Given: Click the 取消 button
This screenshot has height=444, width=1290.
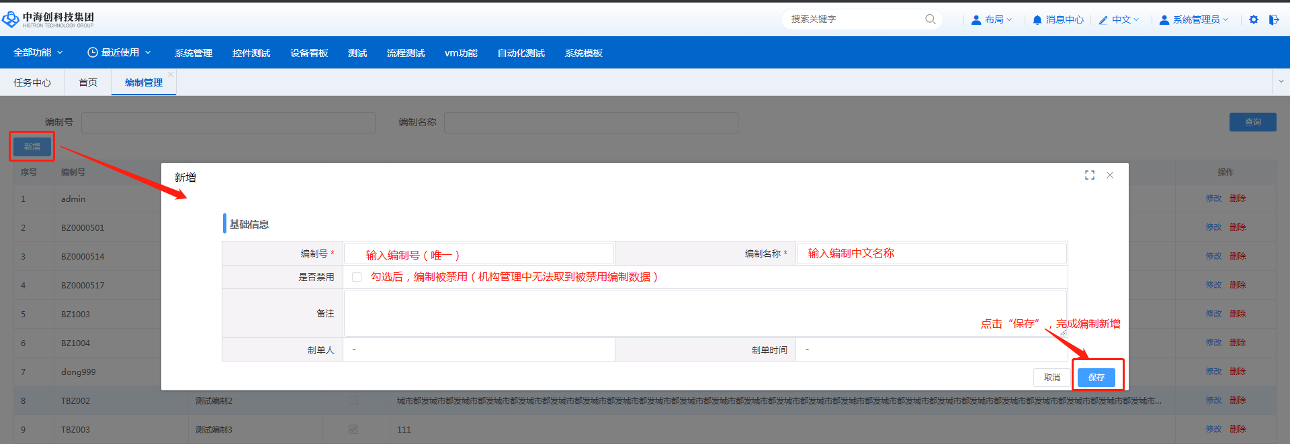Looking at the screenshot, I should 1051,378.
